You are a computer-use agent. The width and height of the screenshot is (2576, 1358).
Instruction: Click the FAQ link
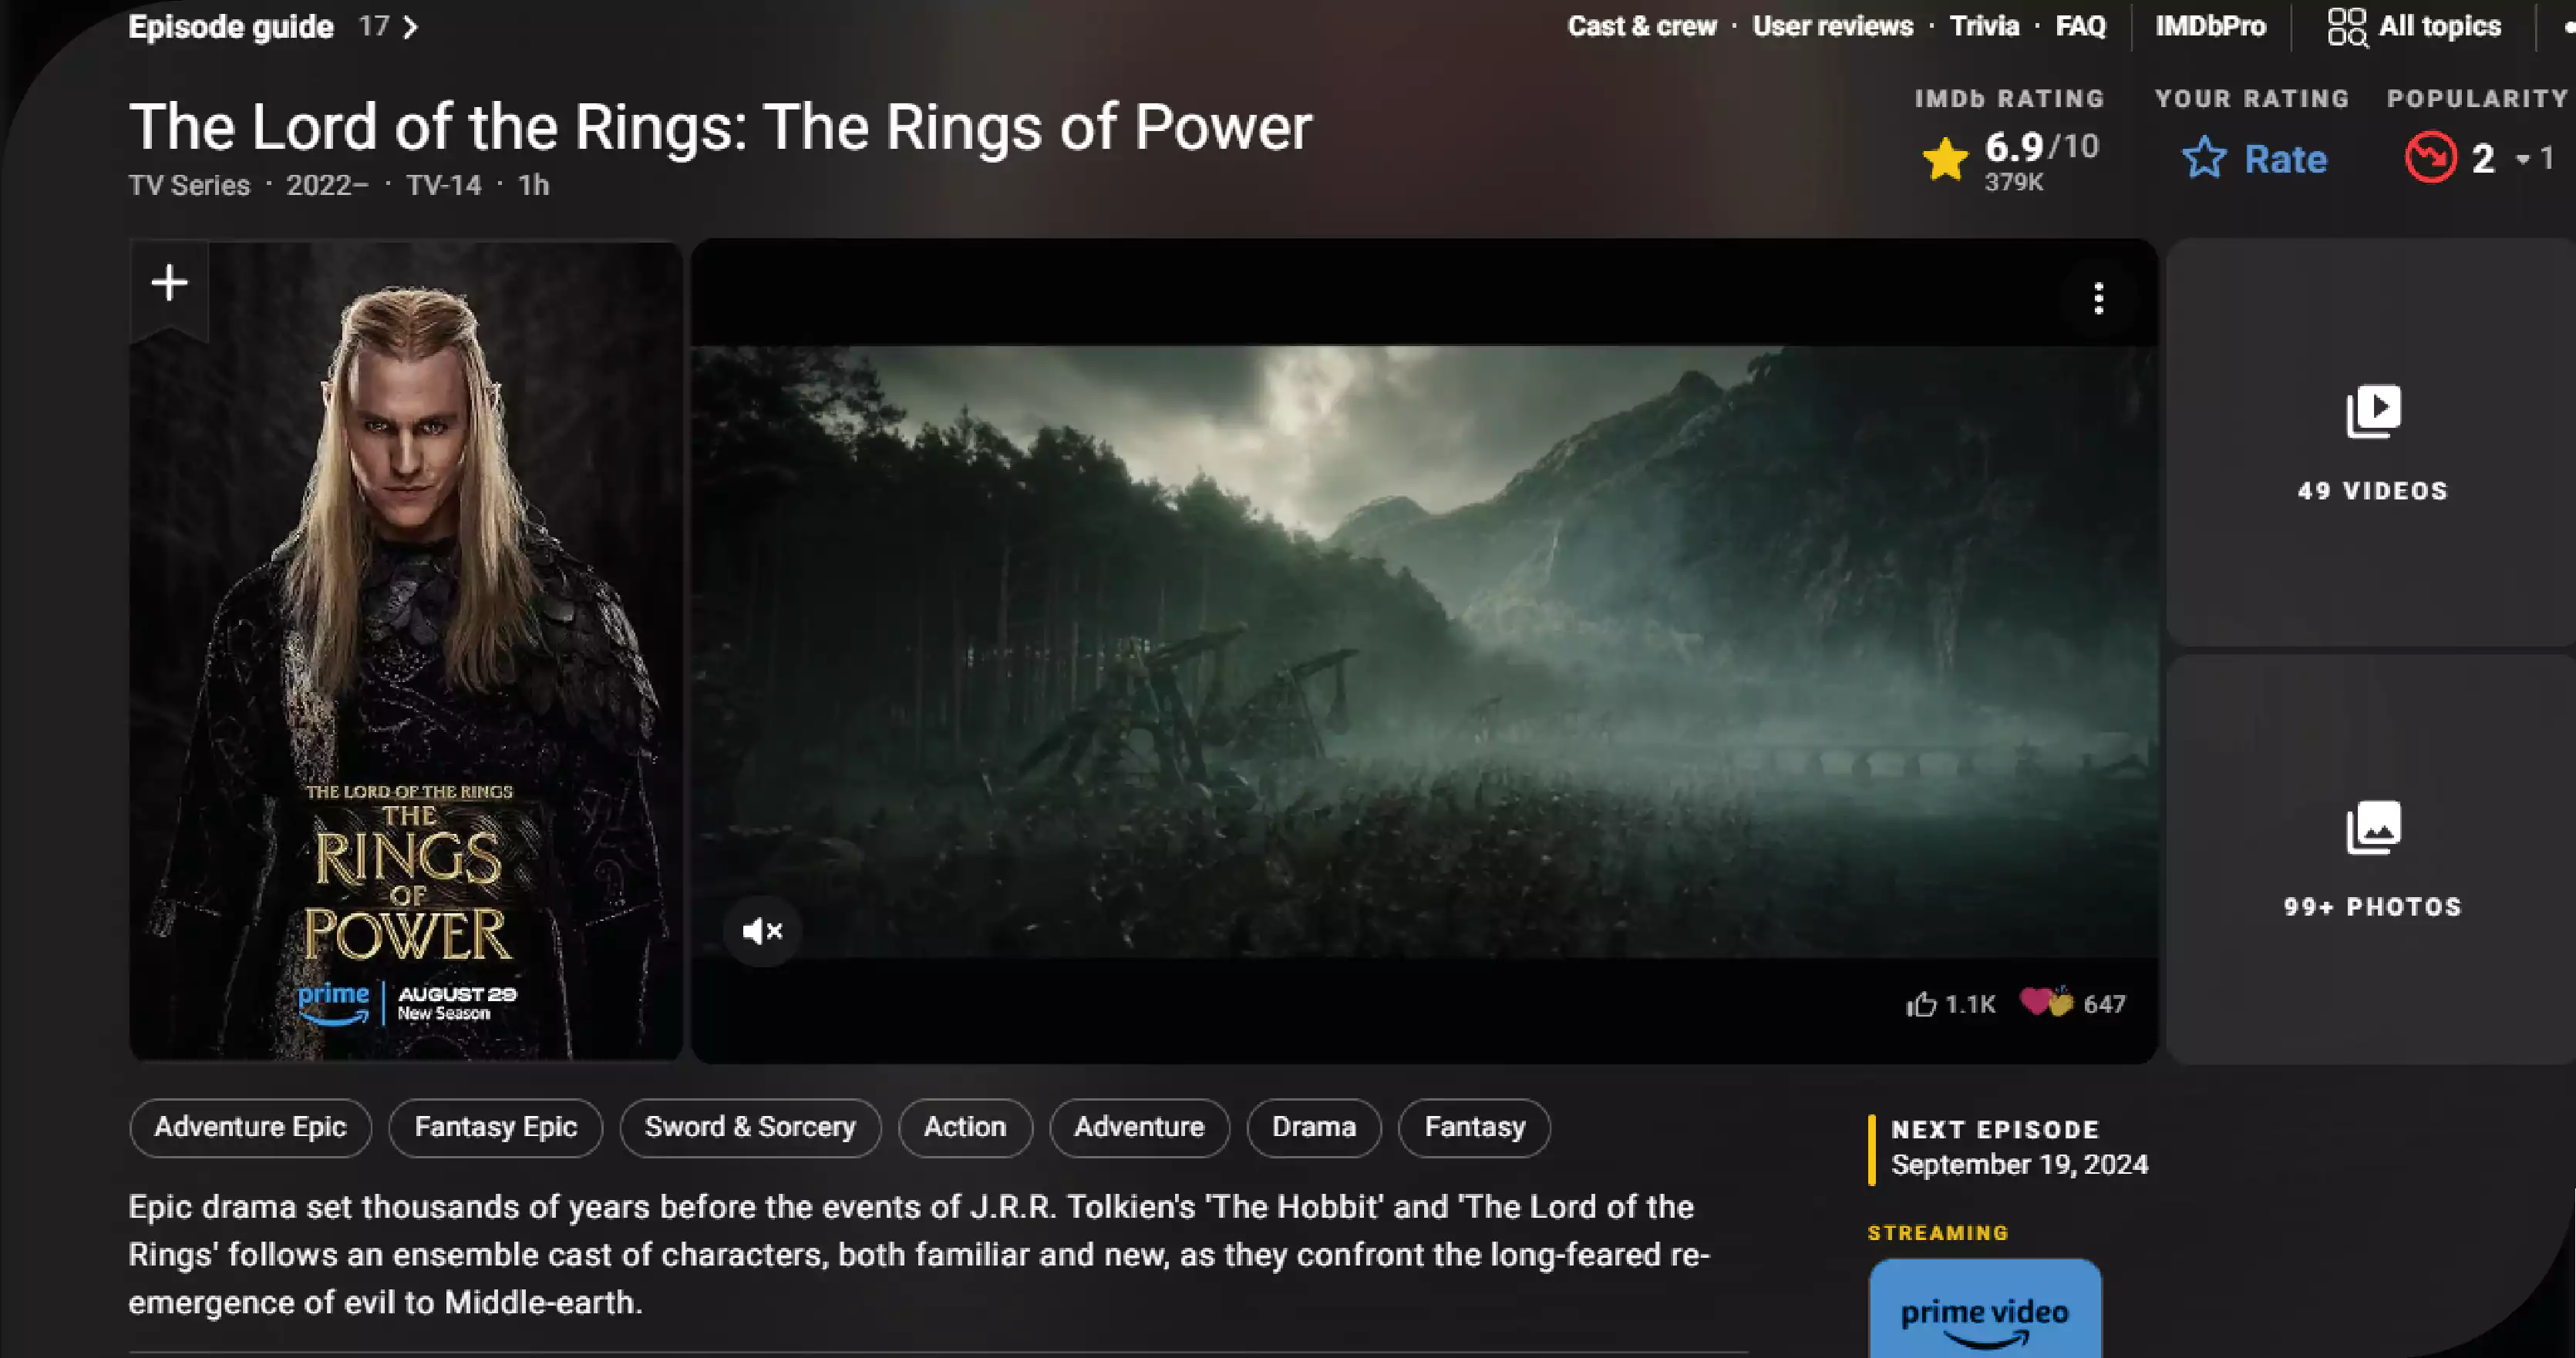coord(2080,25)
